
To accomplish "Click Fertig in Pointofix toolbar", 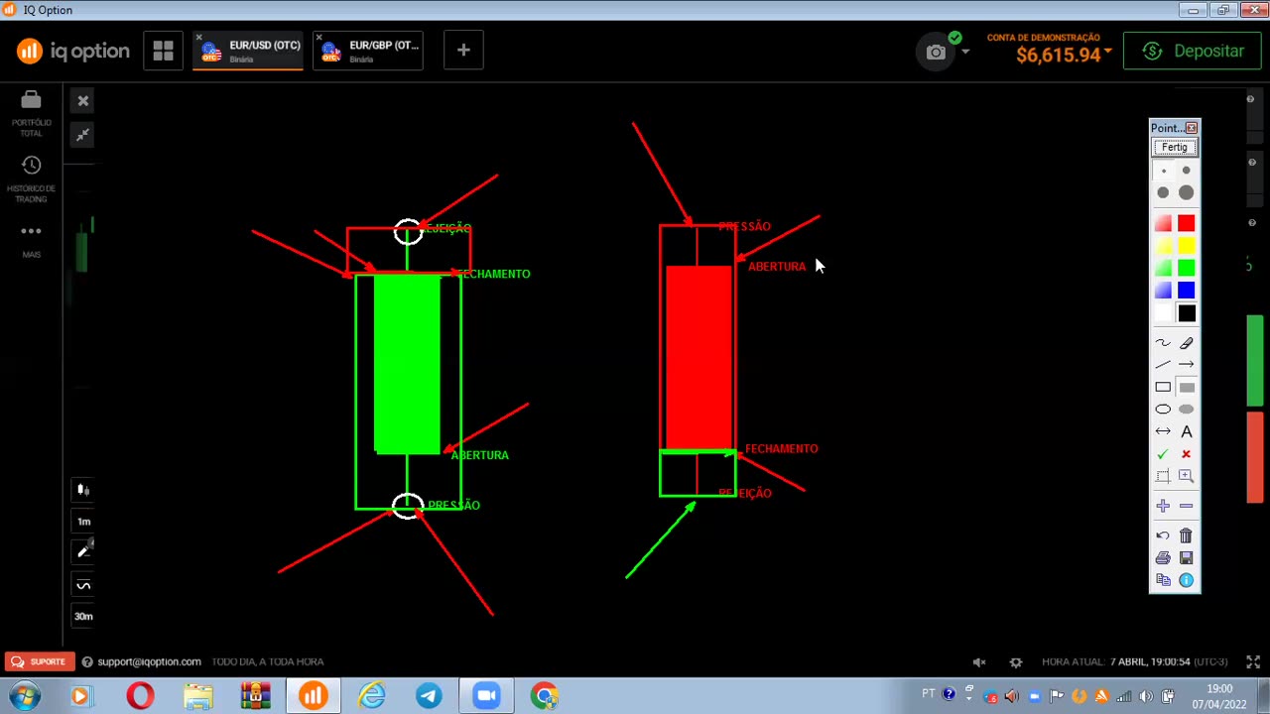I will tap(1175, 148).
